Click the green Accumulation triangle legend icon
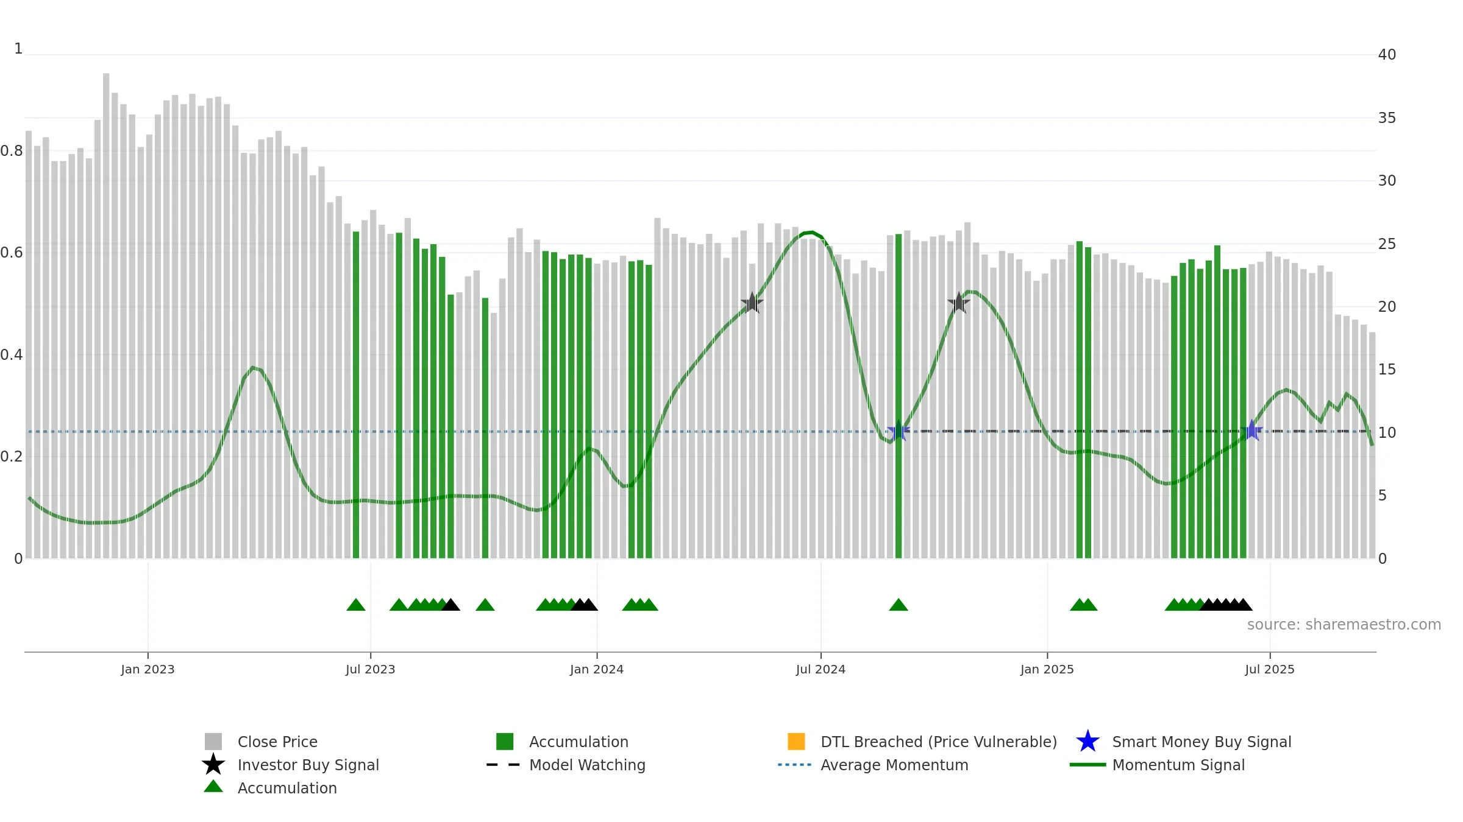The image size is (1463, 822). point(213,787)
